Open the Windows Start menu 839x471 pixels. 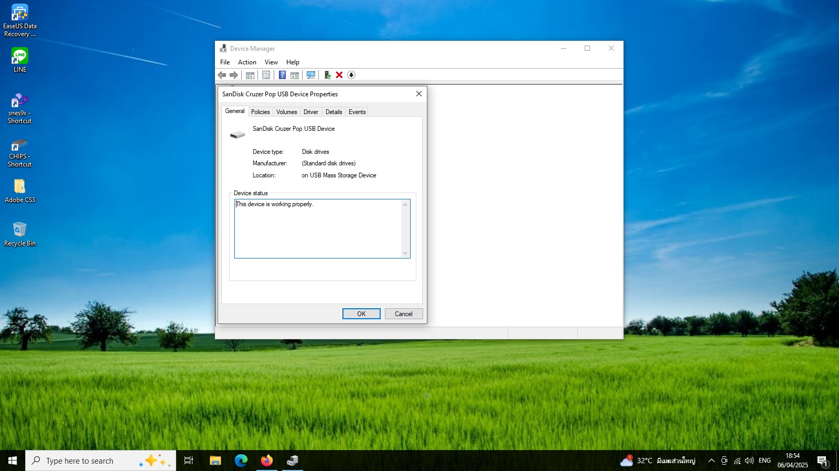[x=13, y=461]
